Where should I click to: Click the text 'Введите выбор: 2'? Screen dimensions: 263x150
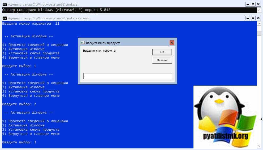pyautogui.click(x=19, y=104)
